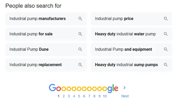Select the Industrial pump price suggestion
184x103 pixels.
click(x=114, y=19)
